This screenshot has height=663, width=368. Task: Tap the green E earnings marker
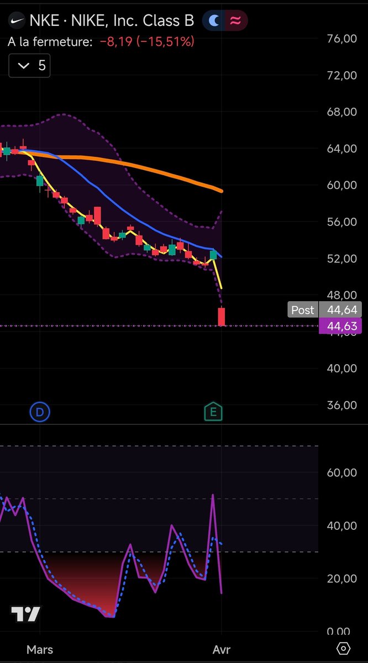coord(213,412)
